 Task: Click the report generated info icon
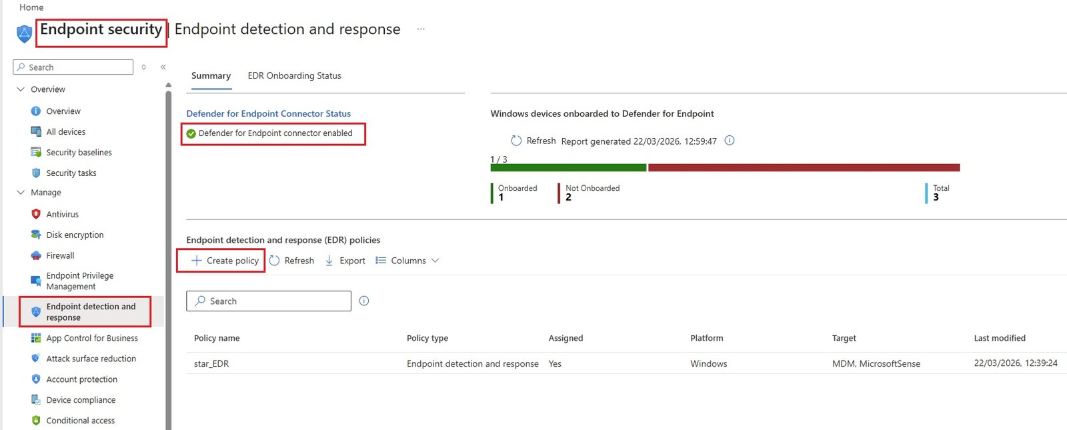[x=730, y=141]
